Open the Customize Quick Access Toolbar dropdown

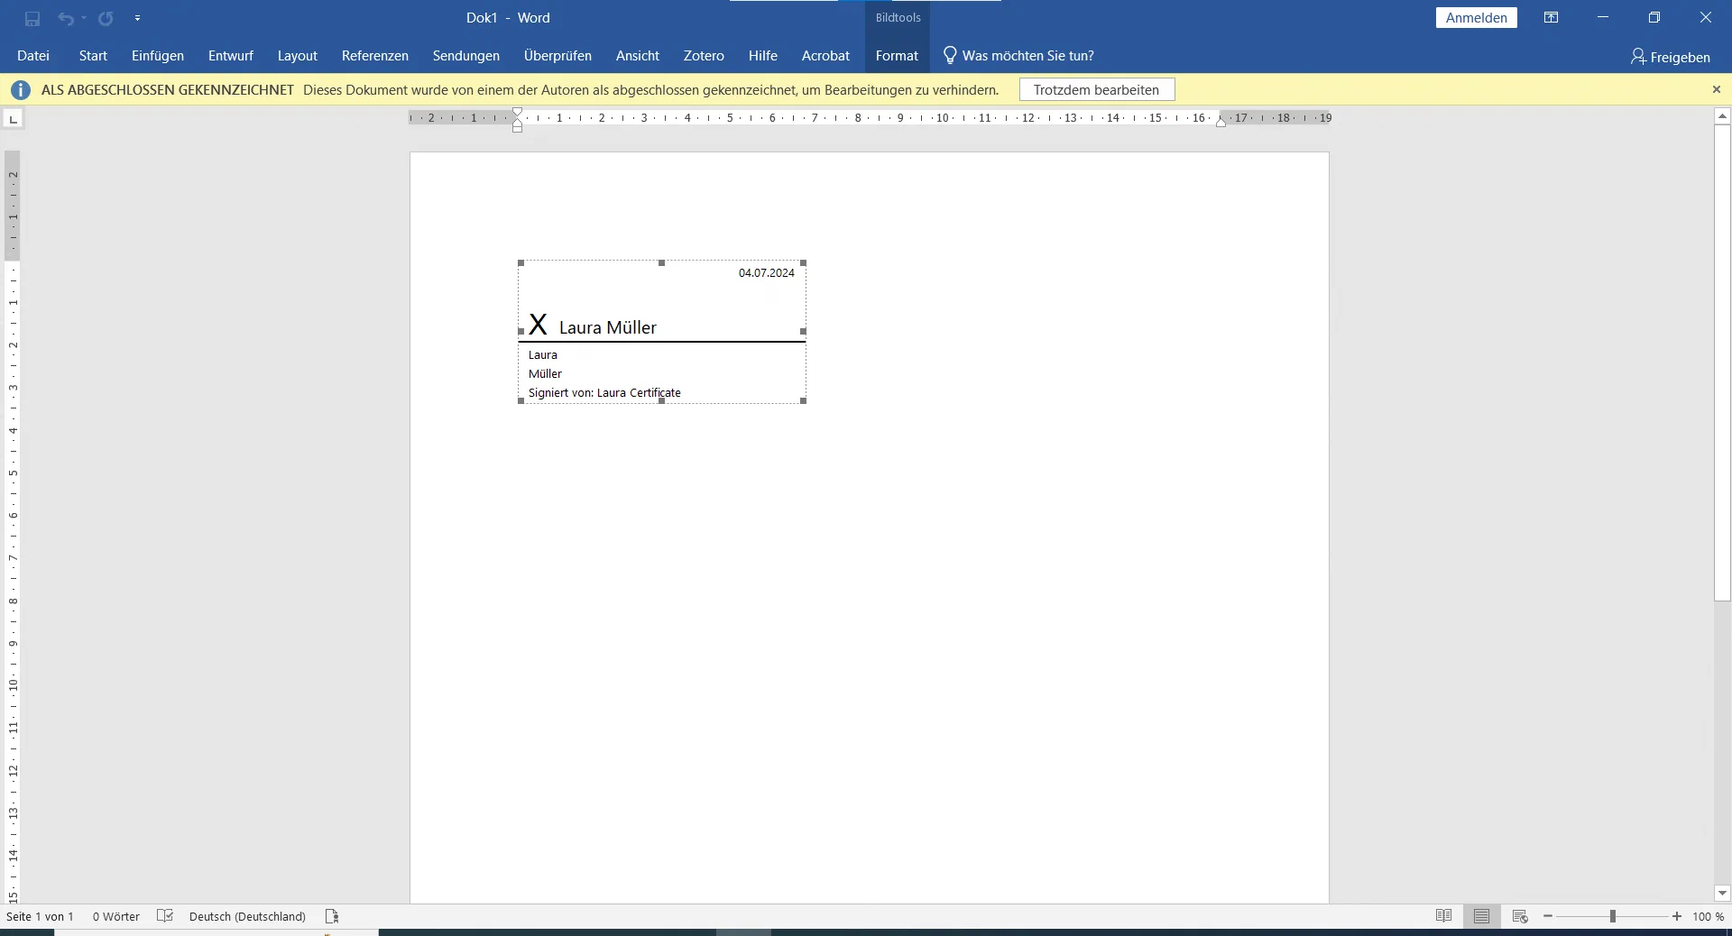coord(138,18)
